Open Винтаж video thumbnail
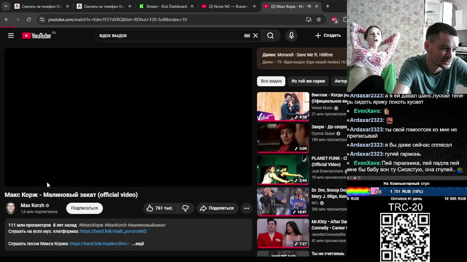This screenshot has height=262, width=467. click(x=283, y=106)
